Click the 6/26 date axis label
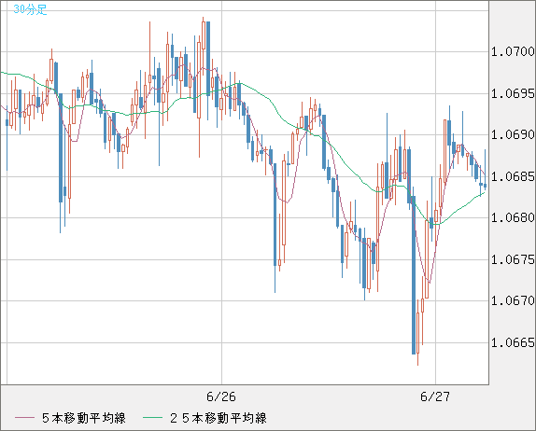The height and width of the screenshot is (431, 536). [221, 396]
